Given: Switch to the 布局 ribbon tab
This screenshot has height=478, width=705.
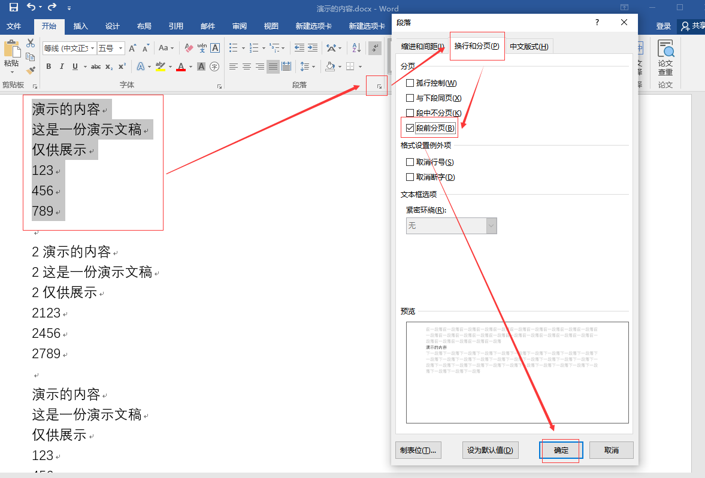Looking at the screenshot, I should pos(144,26).
